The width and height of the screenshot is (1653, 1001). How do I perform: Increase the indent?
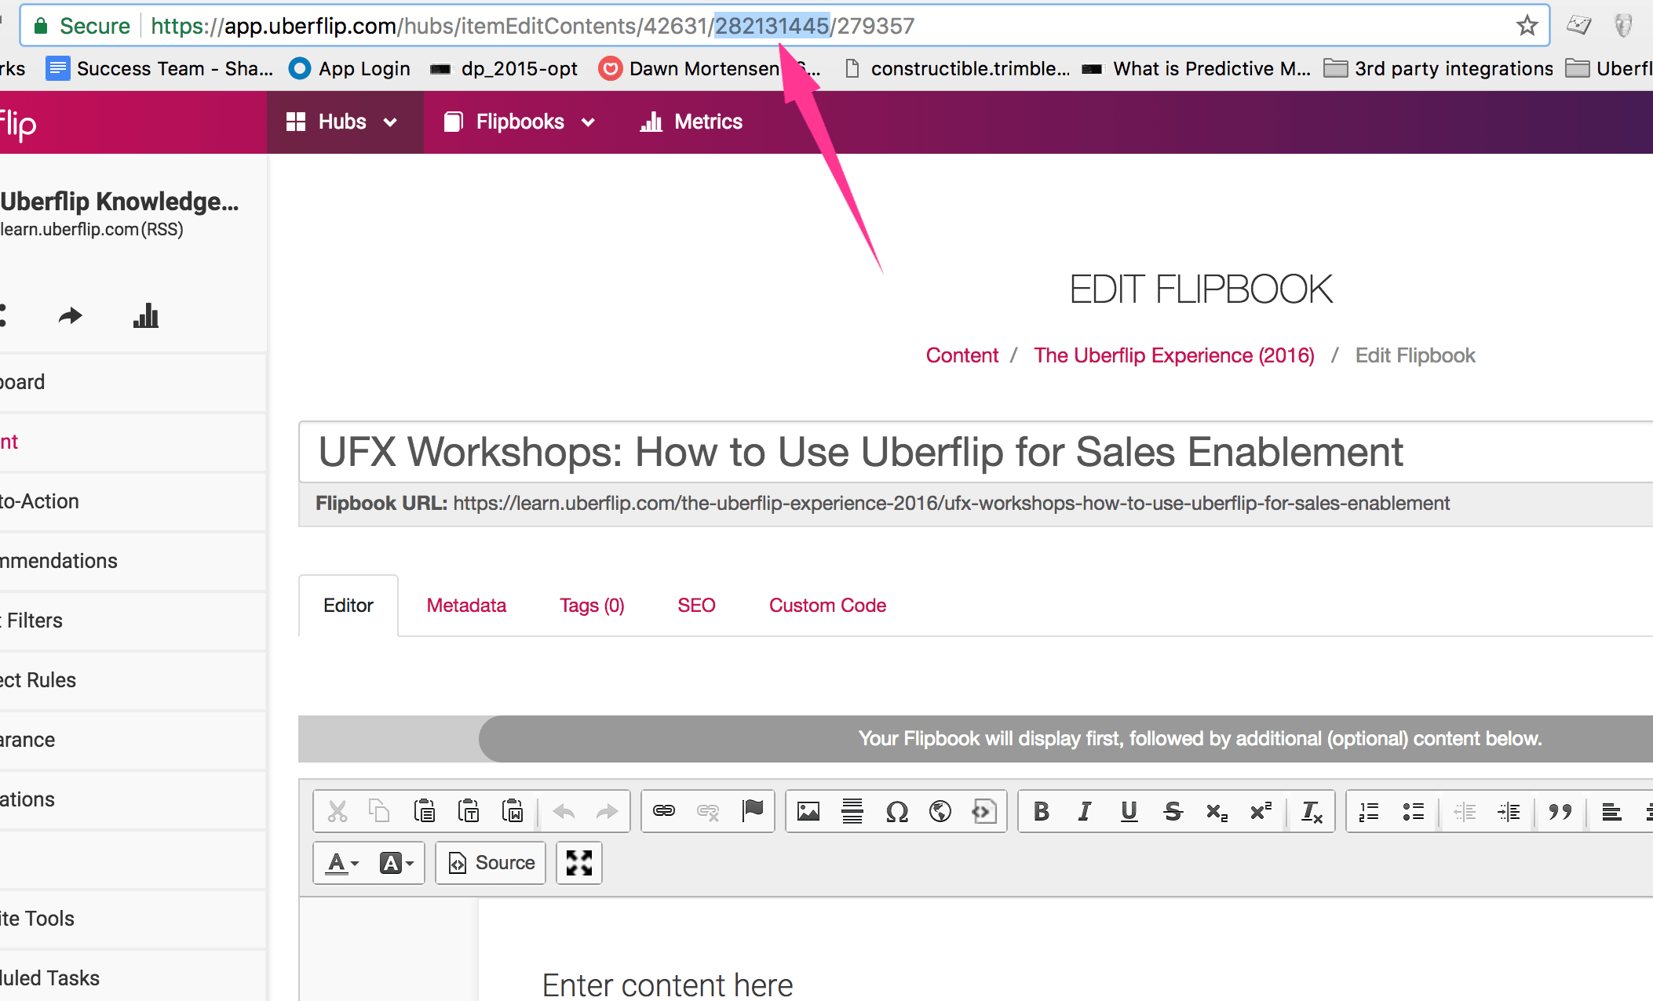pos(1509,811)
